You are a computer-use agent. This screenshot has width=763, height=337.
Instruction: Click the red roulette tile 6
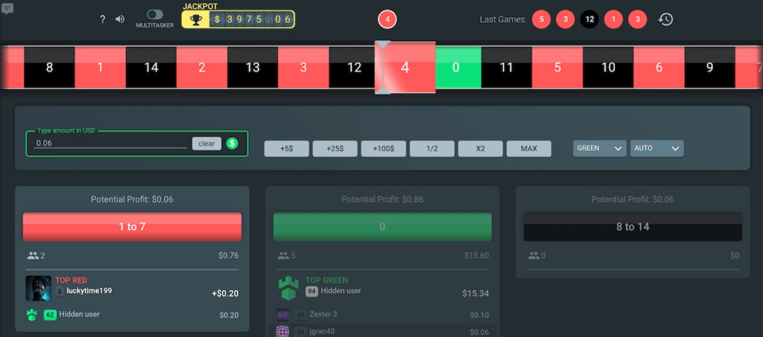click(x=659, y=68)
